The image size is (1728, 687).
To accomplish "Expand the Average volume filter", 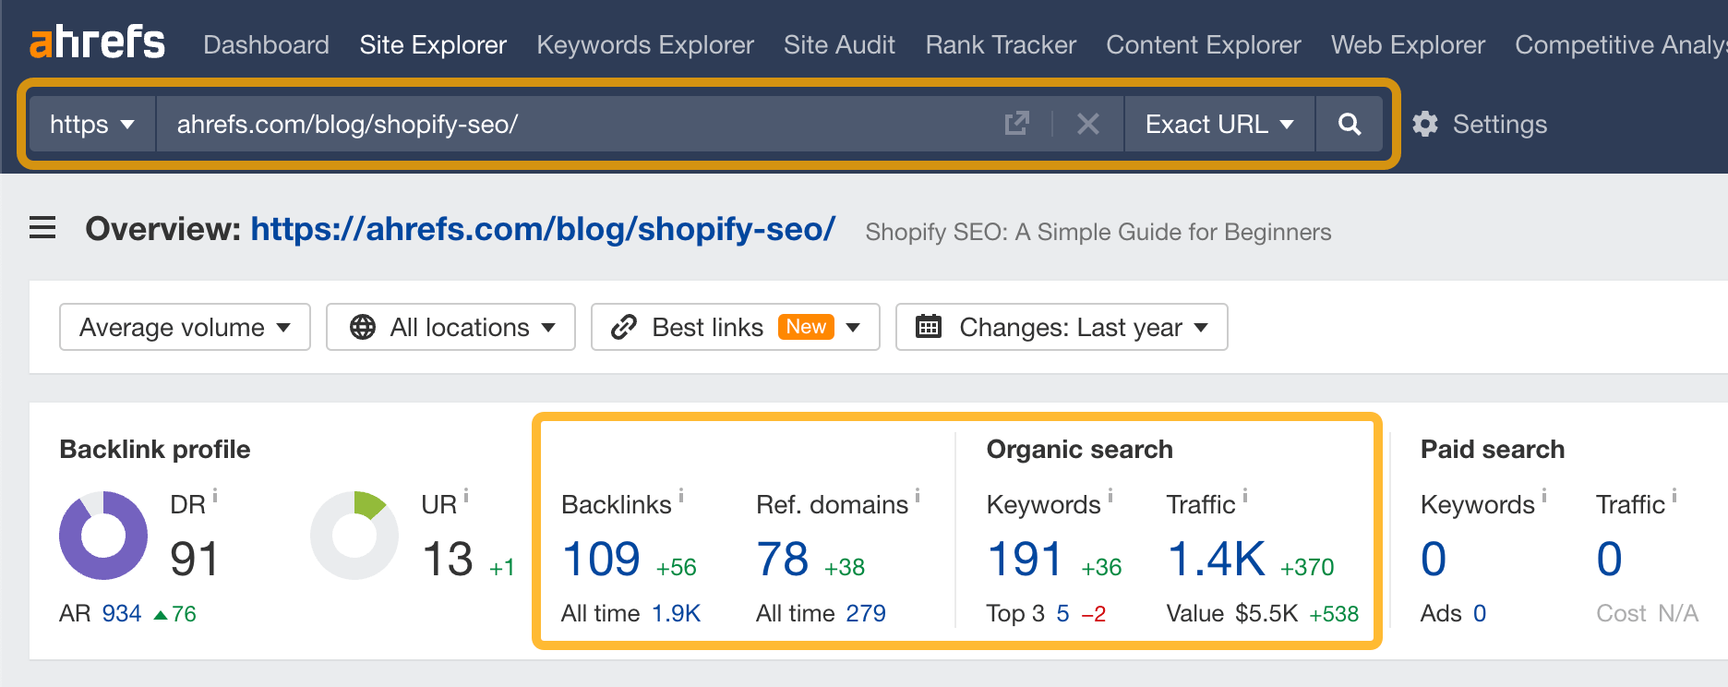I will point(184,326).
